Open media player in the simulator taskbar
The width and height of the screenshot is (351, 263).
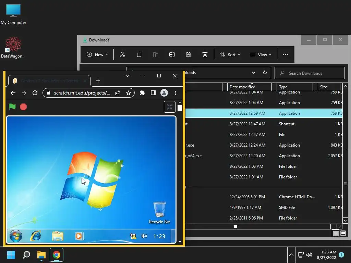79,236
